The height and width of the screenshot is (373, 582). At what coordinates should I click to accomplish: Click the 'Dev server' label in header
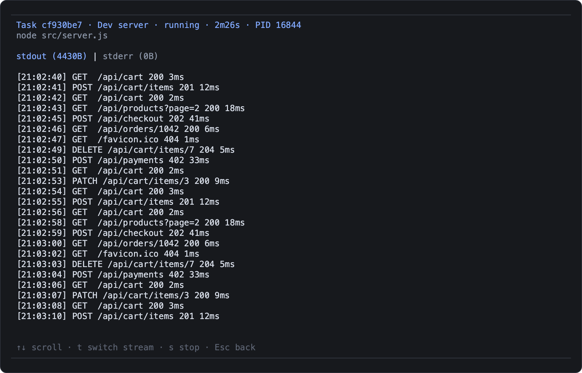[x=123, y=25]
